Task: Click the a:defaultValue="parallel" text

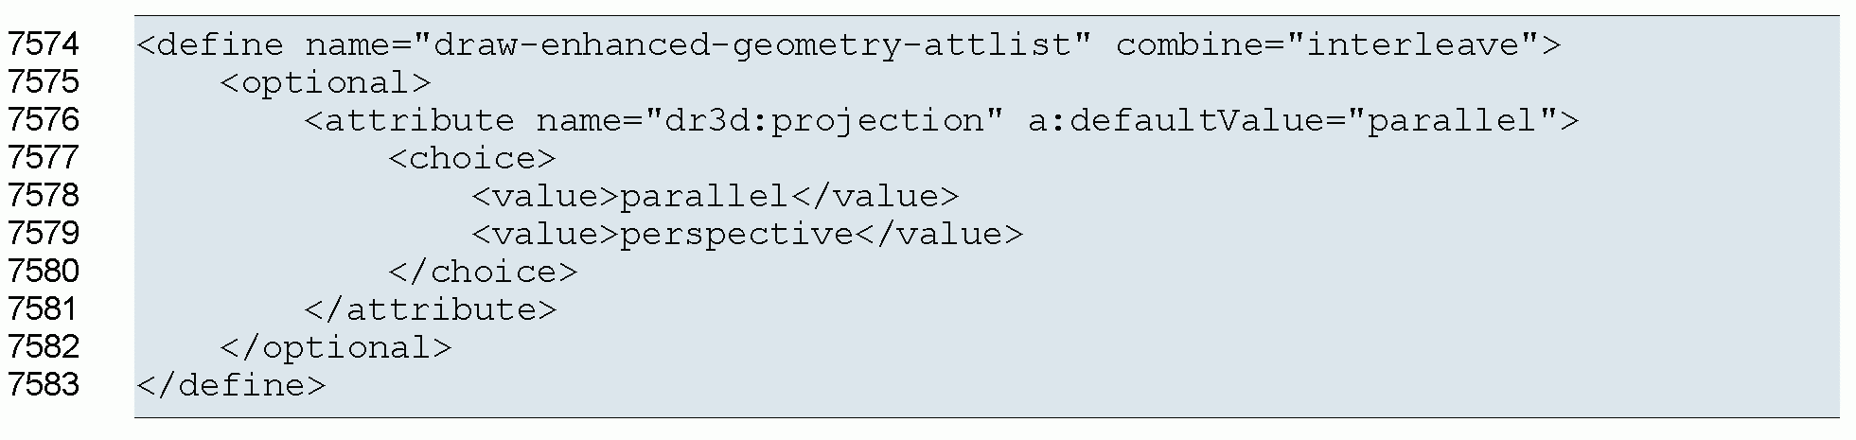Action: 1292,121
